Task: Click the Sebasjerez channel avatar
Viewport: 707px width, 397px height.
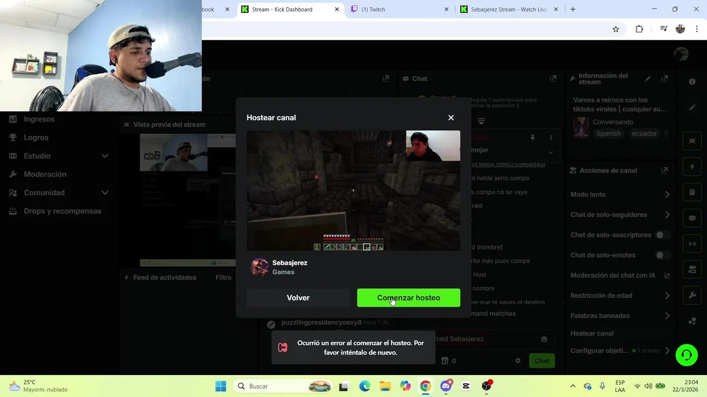Action: (x=260, y=267)
